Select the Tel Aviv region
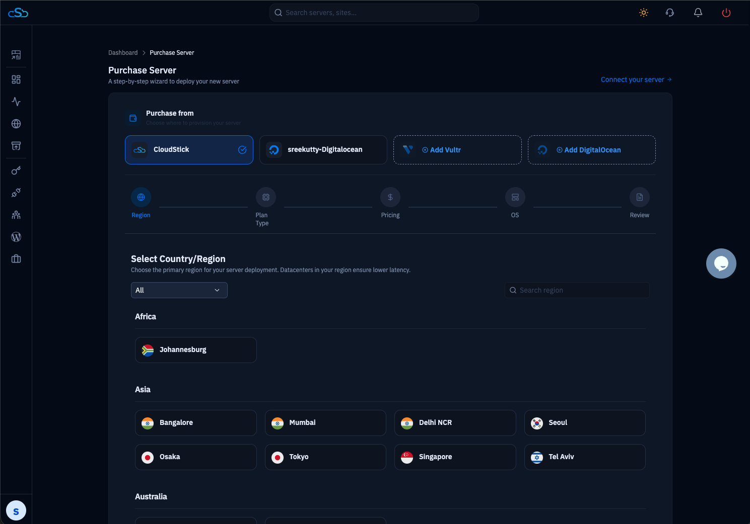 (585, 457)
